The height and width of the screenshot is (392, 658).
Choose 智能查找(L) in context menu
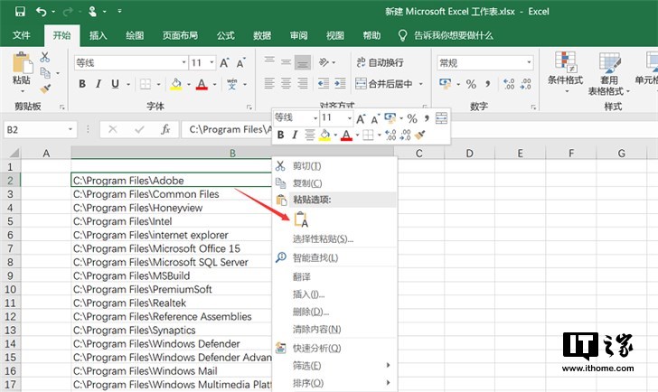pos(334,257)
